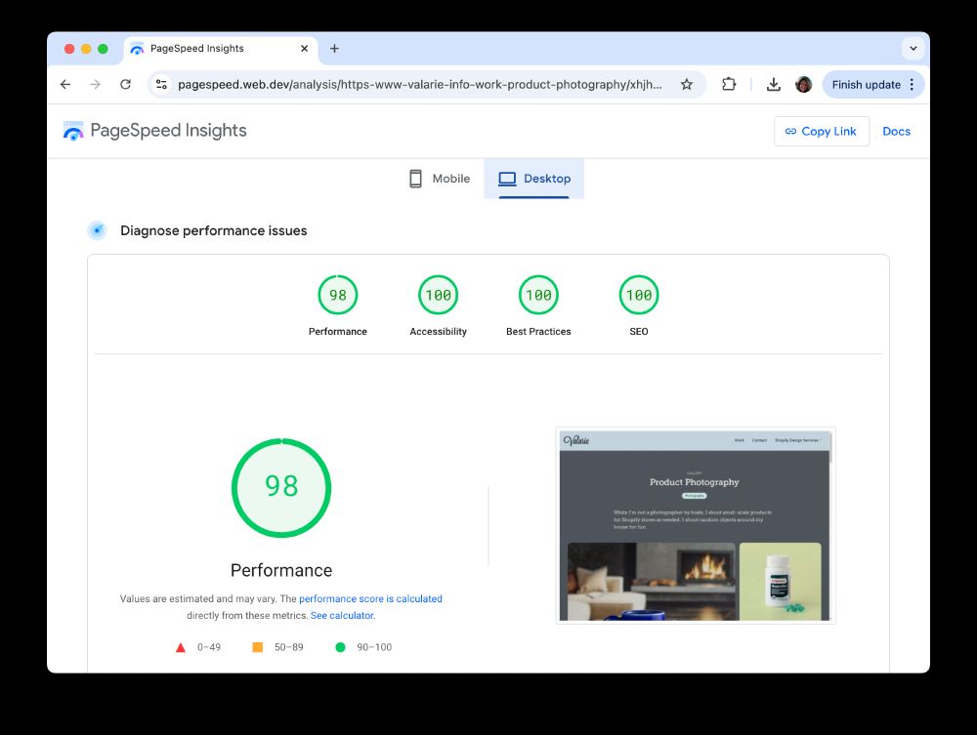Click the page reload icon
Viewport: 977px width, 735px height.
(x=125, y=84)
